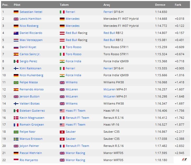
Task: Open the Haas F1 Team link for Gutierrez
Action: point(75,111)
